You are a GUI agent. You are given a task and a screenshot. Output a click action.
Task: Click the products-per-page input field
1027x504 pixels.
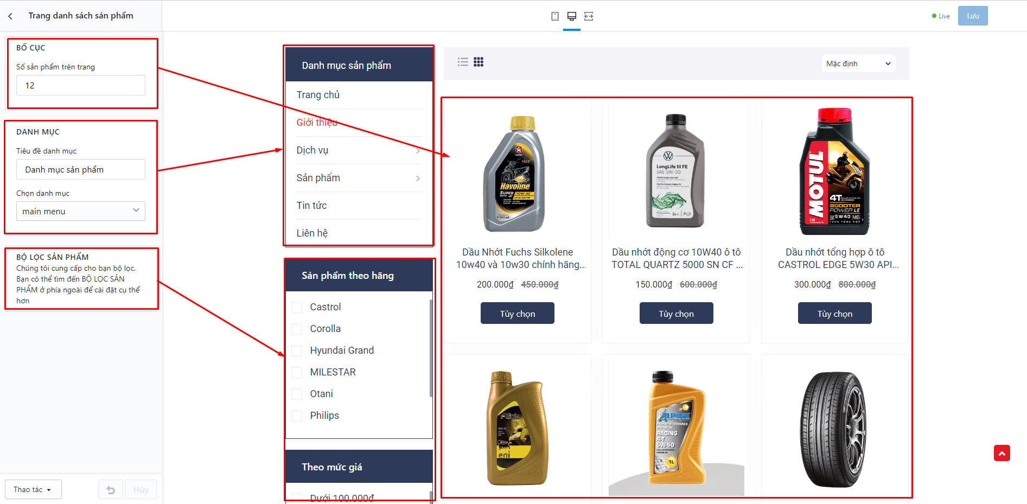[x=81, y=85]
